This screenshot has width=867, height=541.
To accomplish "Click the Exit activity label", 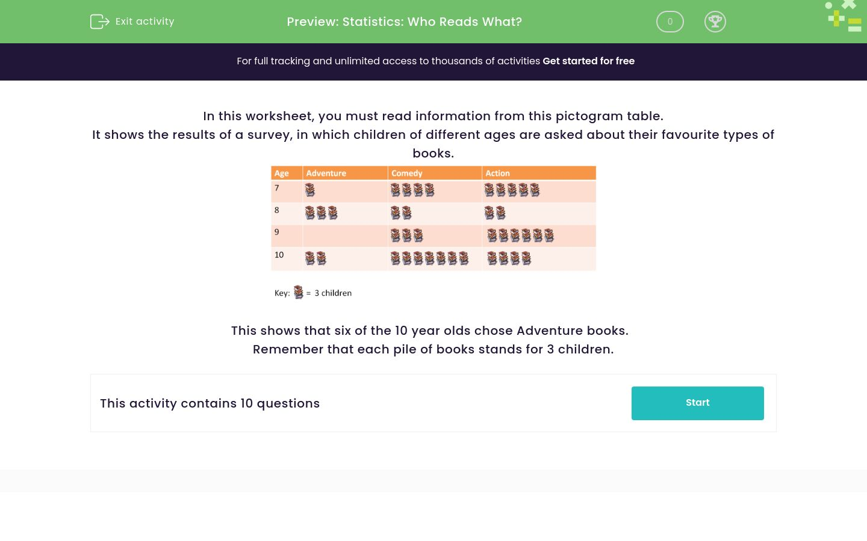I will point(144,22).
